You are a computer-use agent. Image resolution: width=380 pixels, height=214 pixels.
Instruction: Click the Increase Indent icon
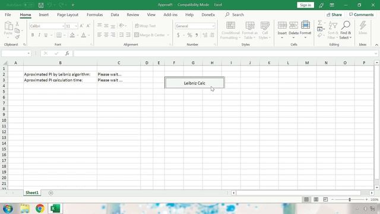128,35
